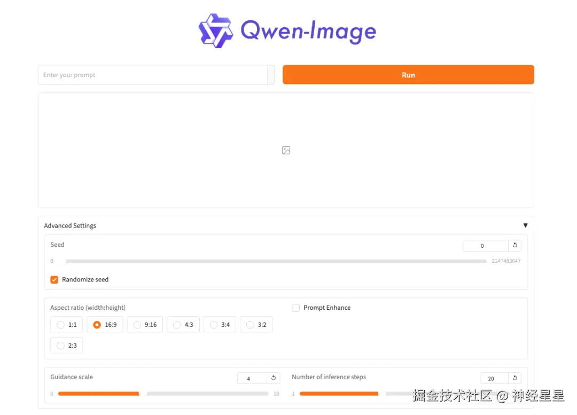The image size is (577, 415).
Task: Click the Guidance scale number box
Action: tap(252, 378)
